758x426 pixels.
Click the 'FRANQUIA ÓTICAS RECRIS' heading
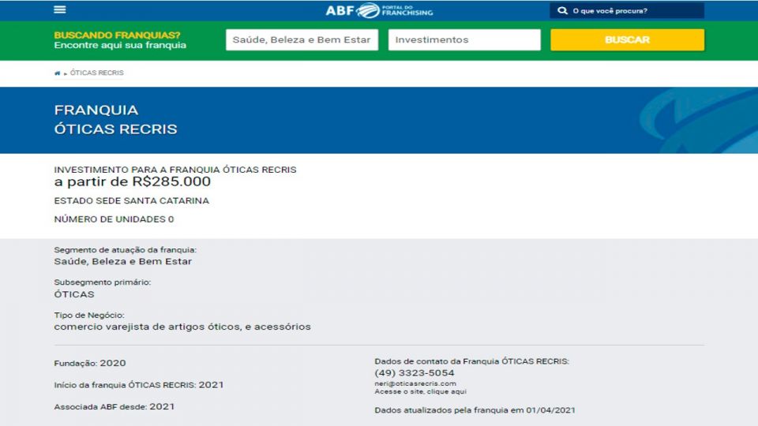pyautogui.click(x=115, y=119)
